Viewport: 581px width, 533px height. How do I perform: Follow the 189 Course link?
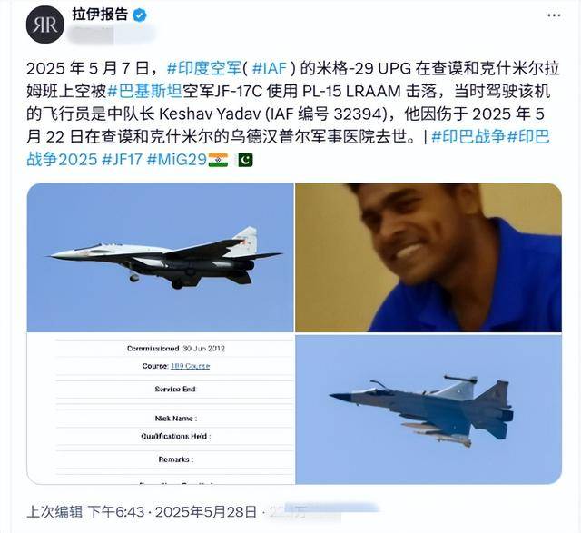click(190, 366)
